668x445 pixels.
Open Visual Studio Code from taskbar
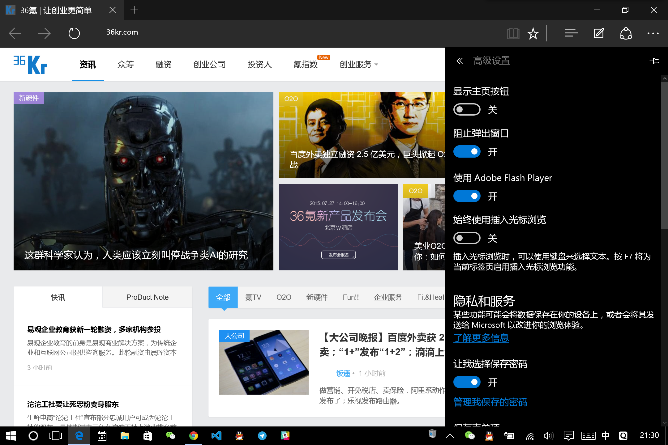(216, 436)
